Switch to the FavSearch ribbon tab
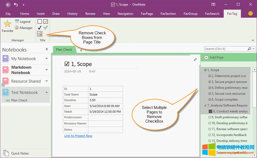Viewport: 257px width, 158px height. (212, 14)
